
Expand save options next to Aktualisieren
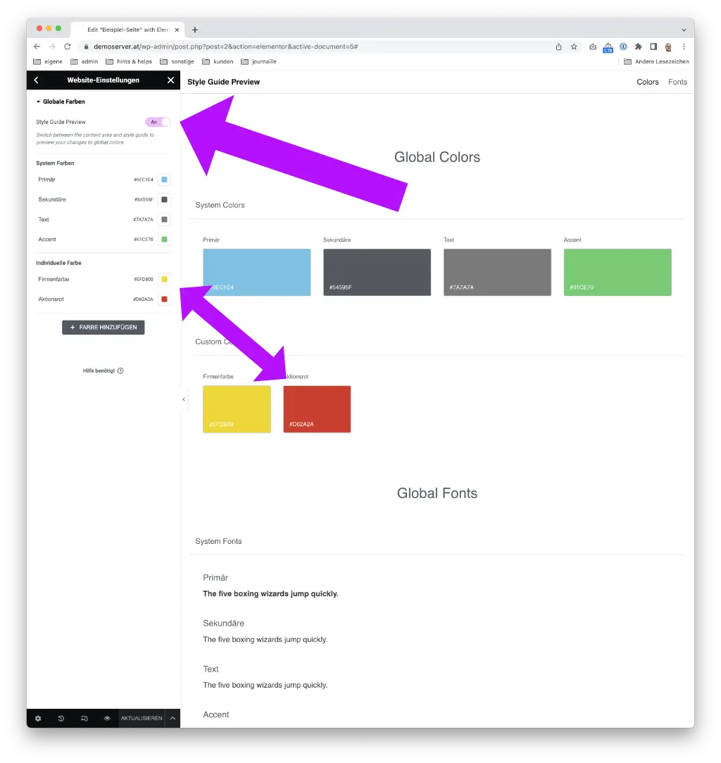173,718
